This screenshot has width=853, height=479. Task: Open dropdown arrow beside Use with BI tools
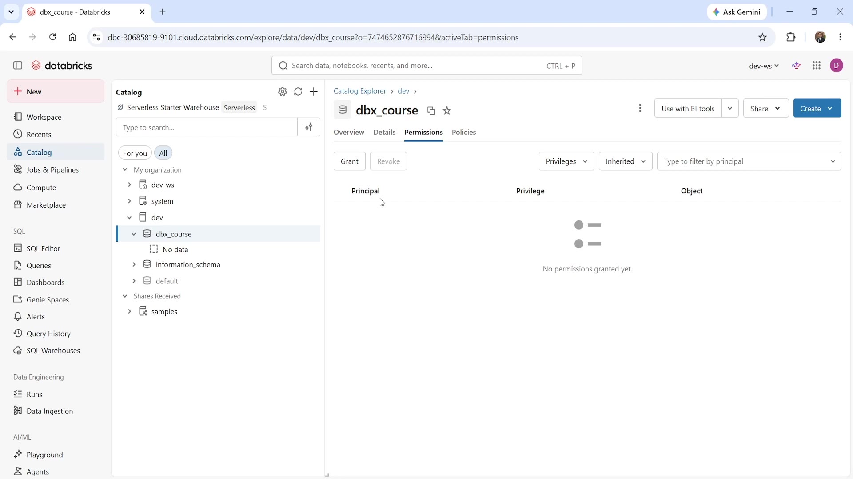click(730, 108)
